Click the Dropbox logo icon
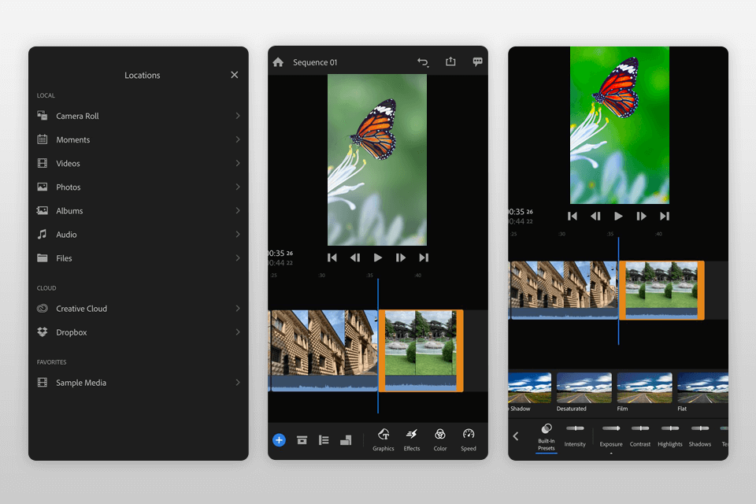The image size is (756, 504). click(43, 332)
